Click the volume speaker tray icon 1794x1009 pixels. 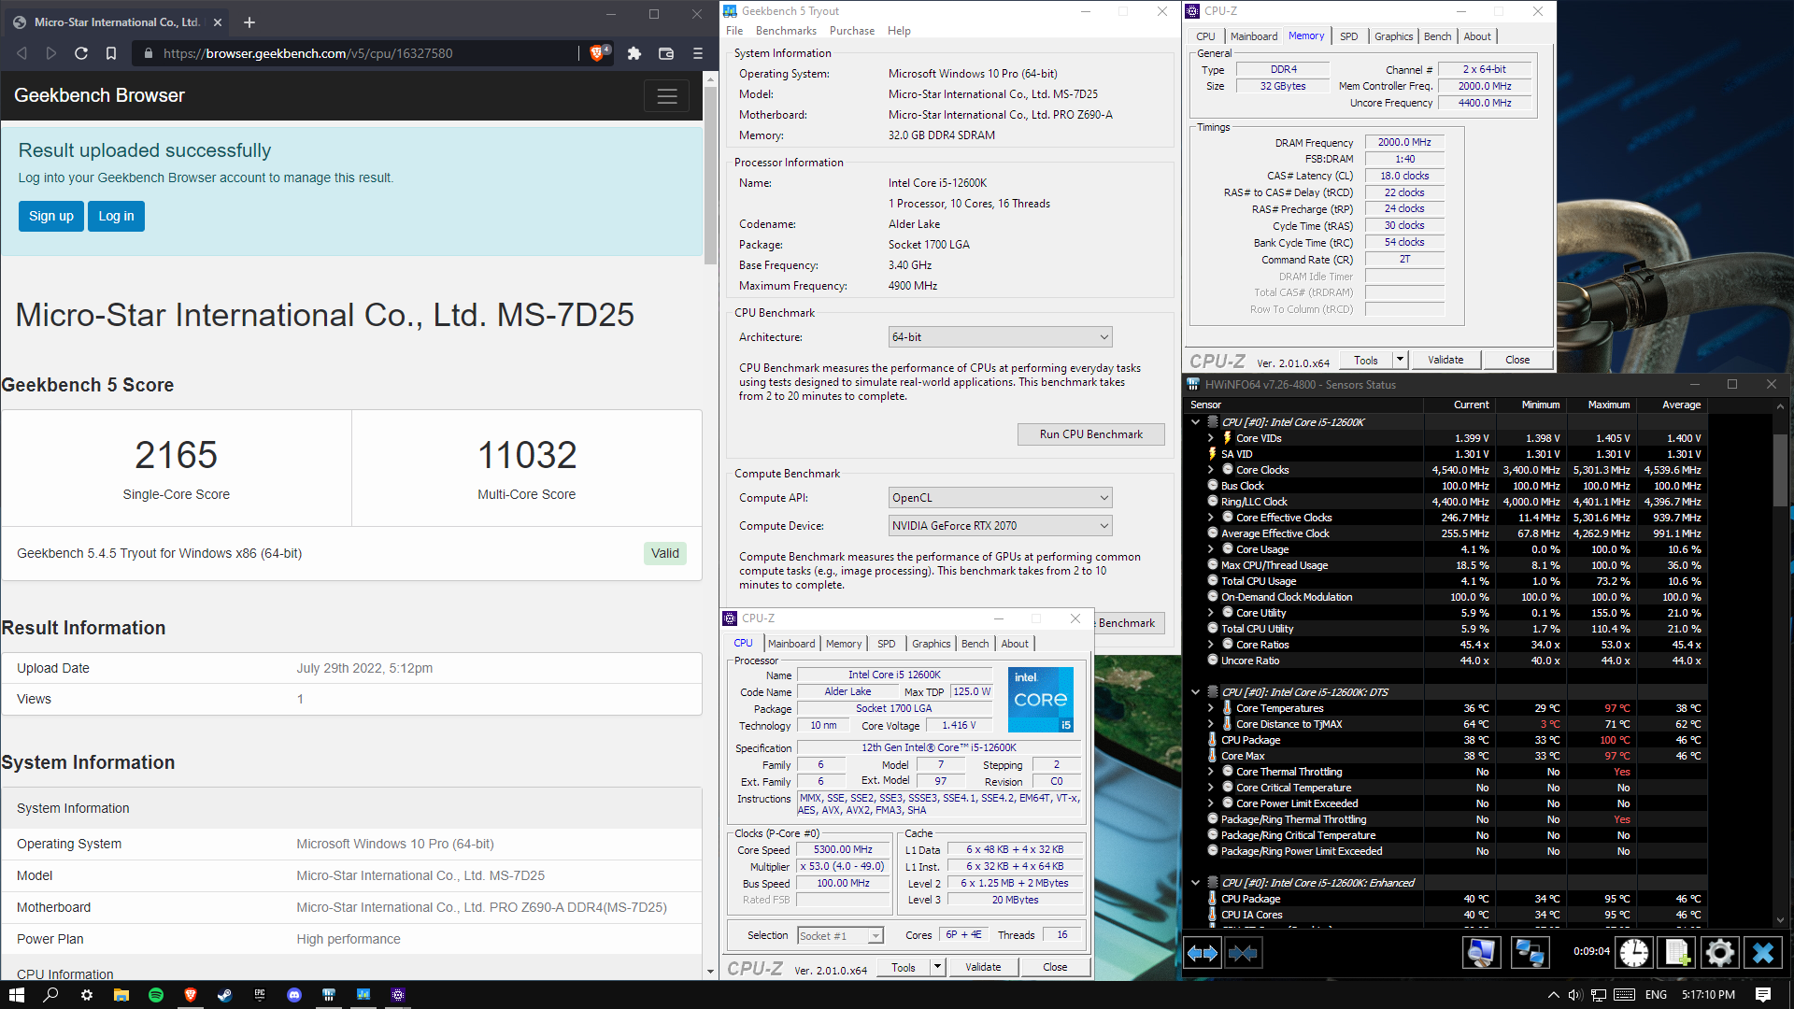click(x=1574, y=995)
